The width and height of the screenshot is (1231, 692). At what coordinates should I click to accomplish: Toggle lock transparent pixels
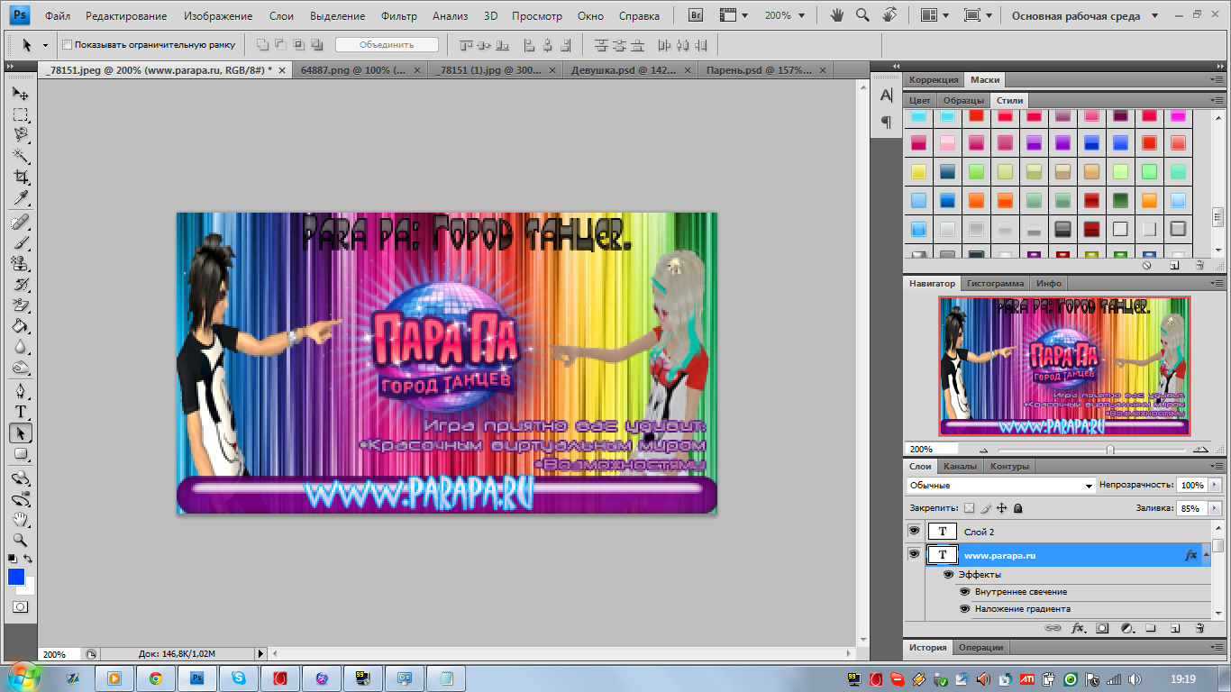coord(969,508)
